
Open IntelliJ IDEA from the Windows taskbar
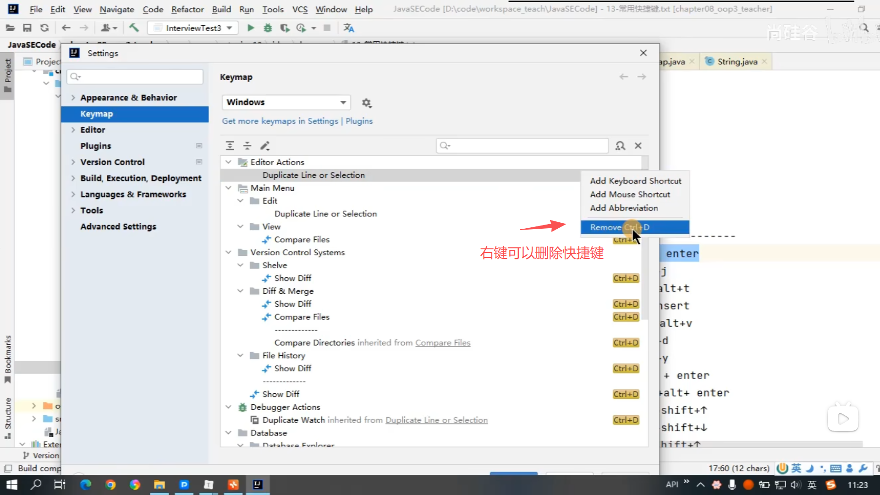point(258,484)
